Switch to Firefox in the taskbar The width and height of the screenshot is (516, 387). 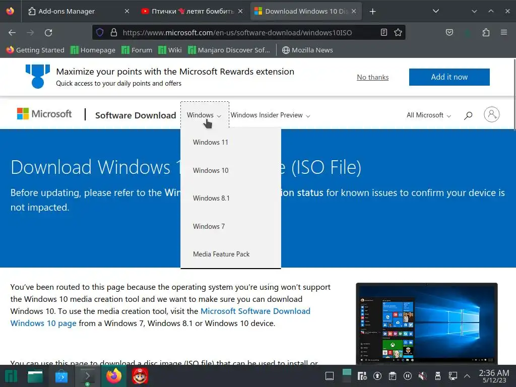point(113,376)
